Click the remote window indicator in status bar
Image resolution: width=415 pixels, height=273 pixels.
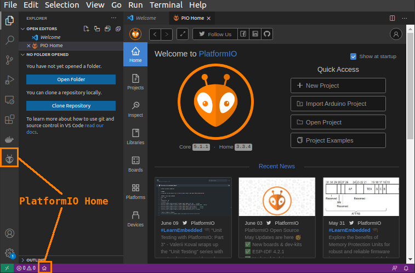7,268
